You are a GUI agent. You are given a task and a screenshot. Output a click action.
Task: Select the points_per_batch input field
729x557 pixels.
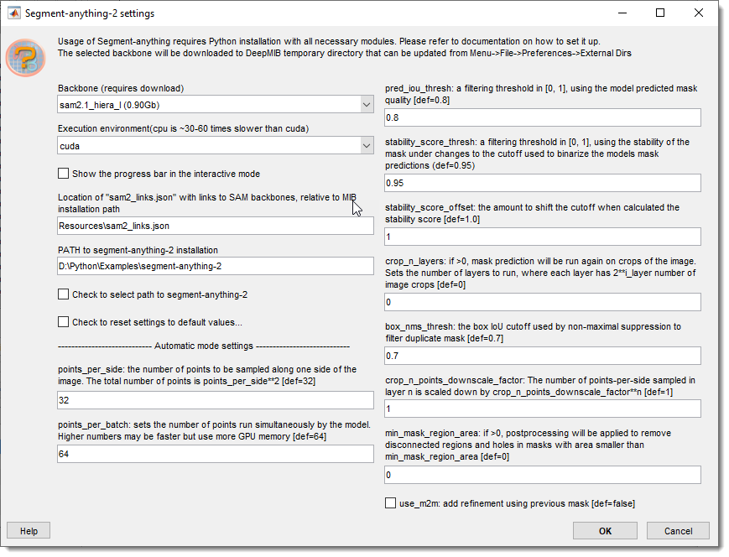click(216, 454)
